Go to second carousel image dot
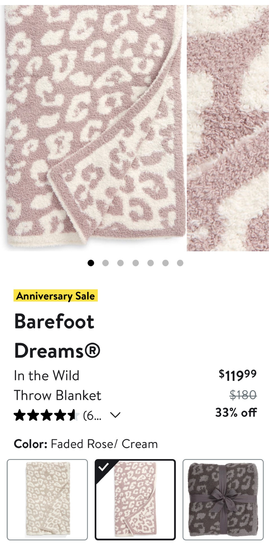Image resolution: width=269 pixels, height=546 pixels. click(105, 263)
